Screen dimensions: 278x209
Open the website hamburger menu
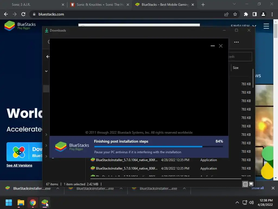[266, 26]
